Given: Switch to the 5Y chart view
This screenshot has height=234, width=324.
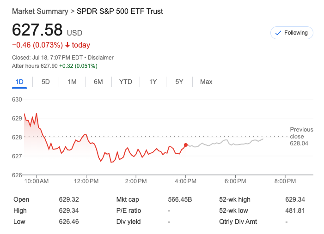Looking at the screenshot, I should pos(179,82).
